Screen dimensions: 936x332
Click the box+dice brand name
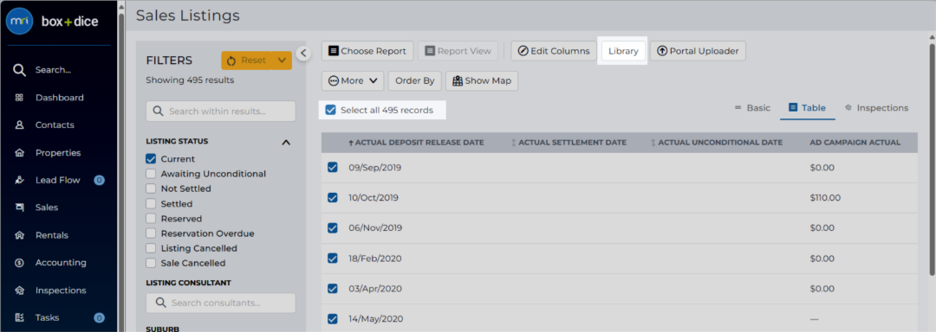click(70, 22)
